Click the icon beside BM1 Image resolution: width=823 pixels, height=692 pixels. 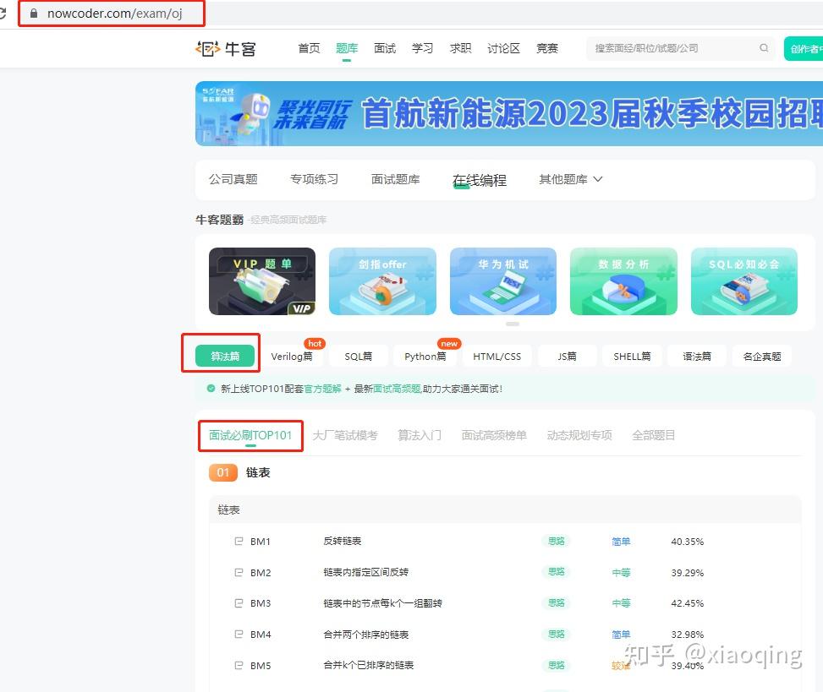point(239,541)
